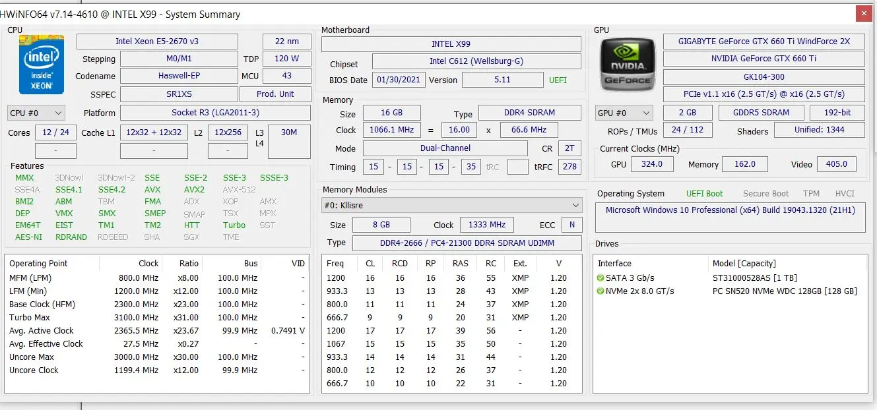The height and width of the screenshot is (410, 877).
Task: Click the CR value 2T field
Action: pos(570,148)
